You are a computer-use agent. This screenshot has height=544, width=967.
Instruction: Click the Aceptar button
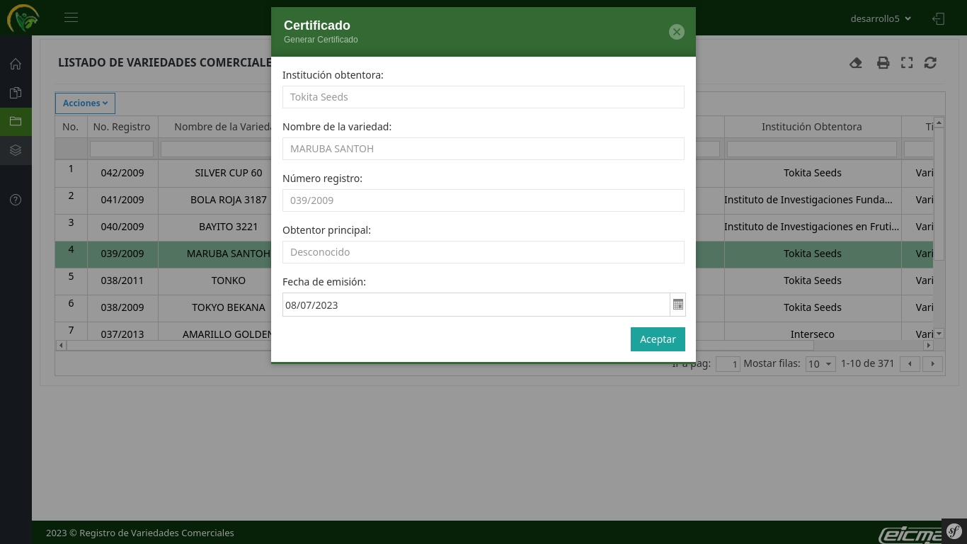[658, 339]
